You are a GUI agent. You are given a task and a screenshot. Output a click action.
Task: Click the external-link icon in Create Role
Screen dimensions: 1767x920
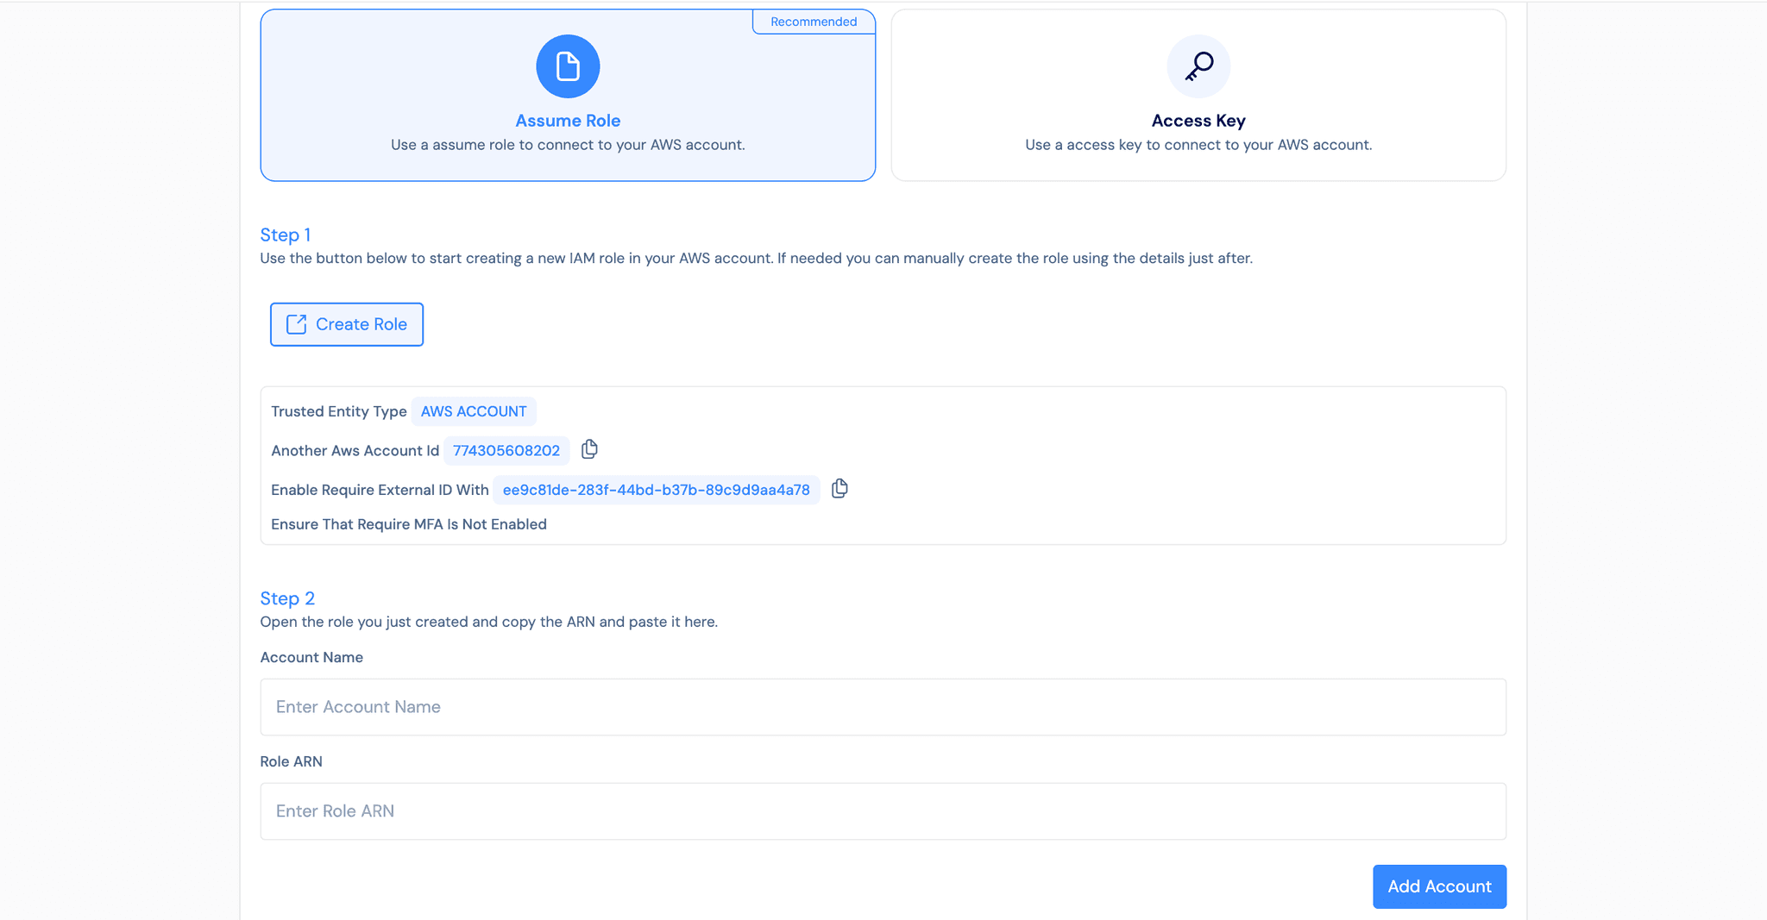(296, 324)
